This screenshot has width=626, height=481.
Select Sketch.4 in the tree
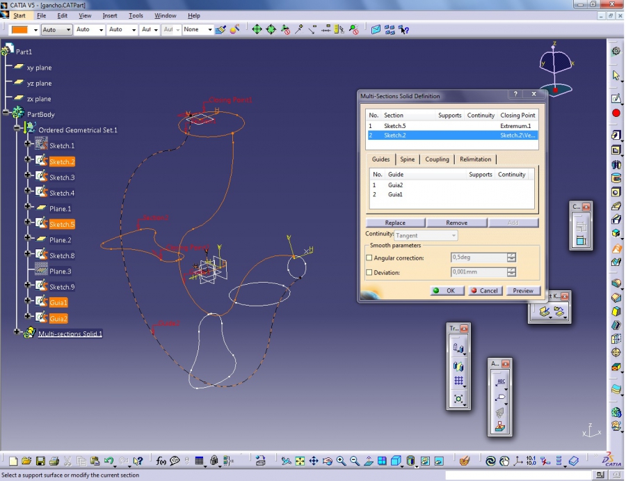(62, 193)
